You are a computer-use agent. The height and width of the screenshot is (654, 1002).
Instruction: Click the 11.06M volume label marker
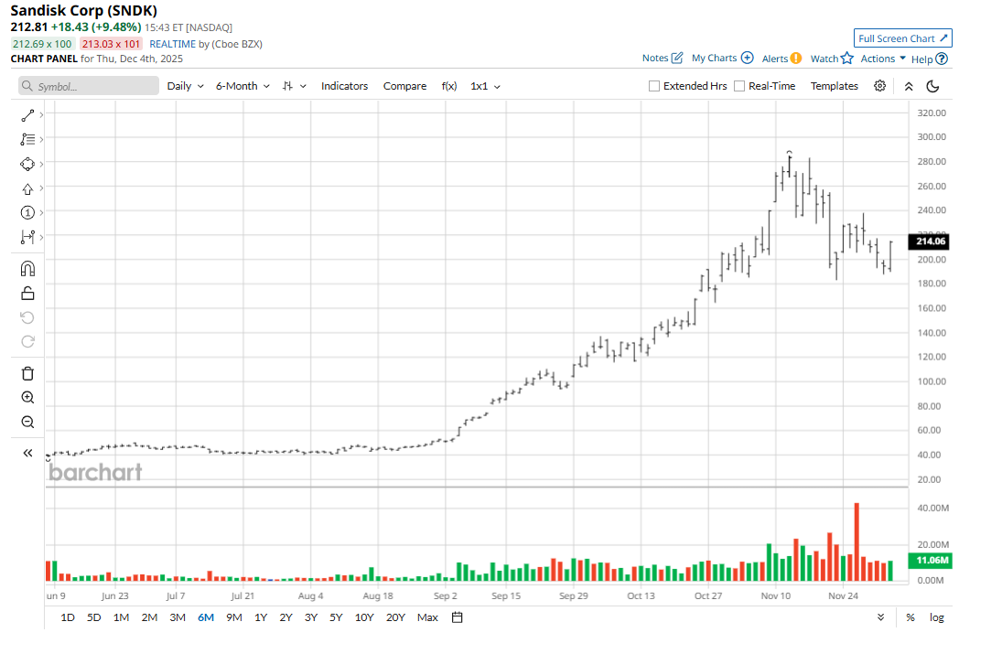click(x=931, y=561)
